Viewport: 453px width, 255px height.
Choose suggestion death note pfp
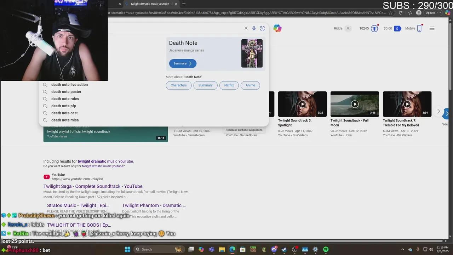(64, 106)
